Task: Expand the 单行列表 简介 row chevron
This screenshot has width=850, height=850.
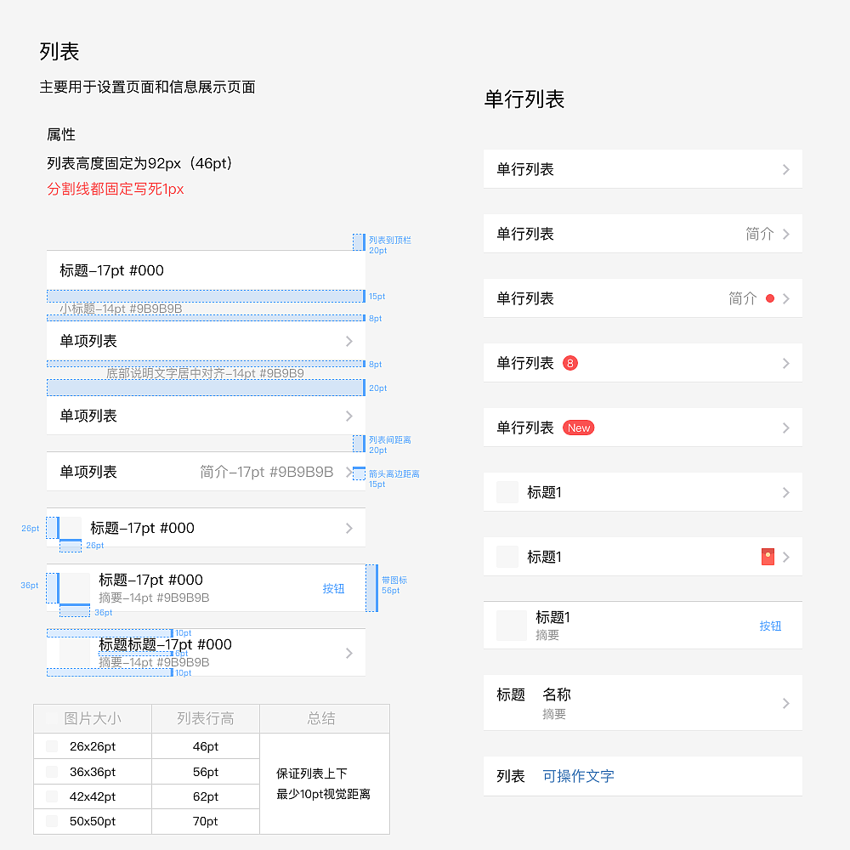Action: click(x=786, y=234)
